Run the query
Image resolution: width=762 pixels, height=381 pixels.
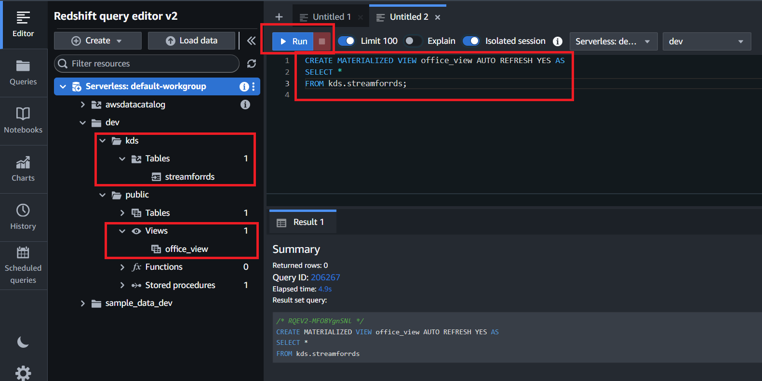293,41
